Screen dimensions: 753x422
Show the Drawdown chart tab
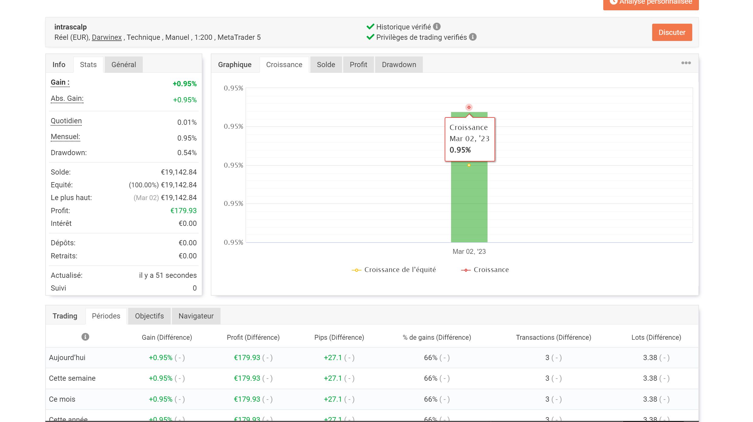(399, 65)
